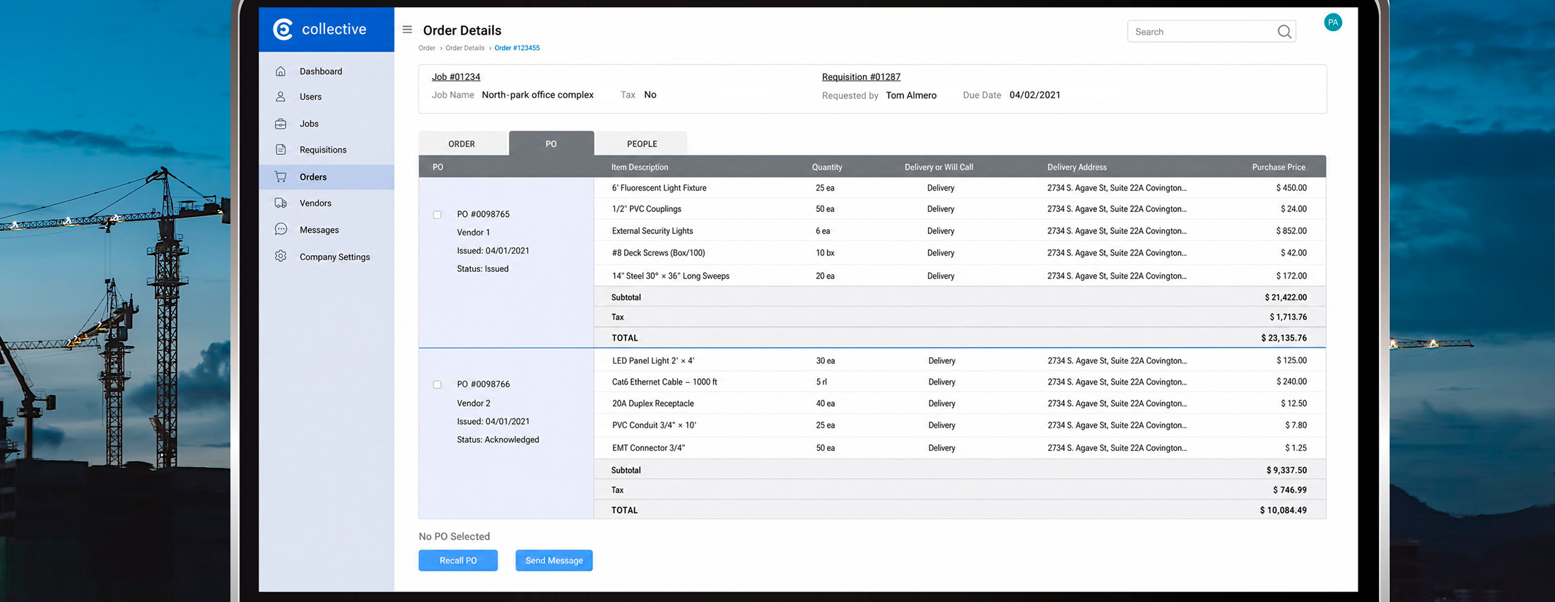The height and width of the screenshot is (602, 1555).
Task: Click the 20A Duplex Receptacle row
Action: (x=960, y=403)
